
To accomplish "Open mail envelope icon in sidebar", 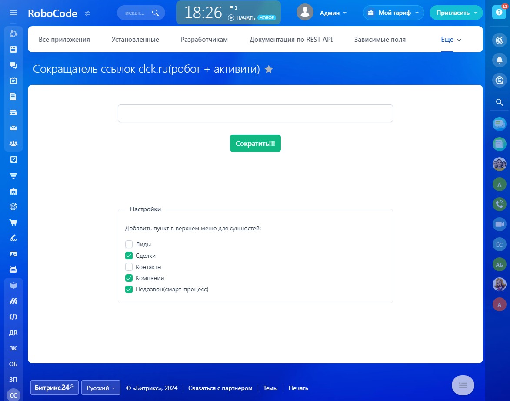I will 13,128.
